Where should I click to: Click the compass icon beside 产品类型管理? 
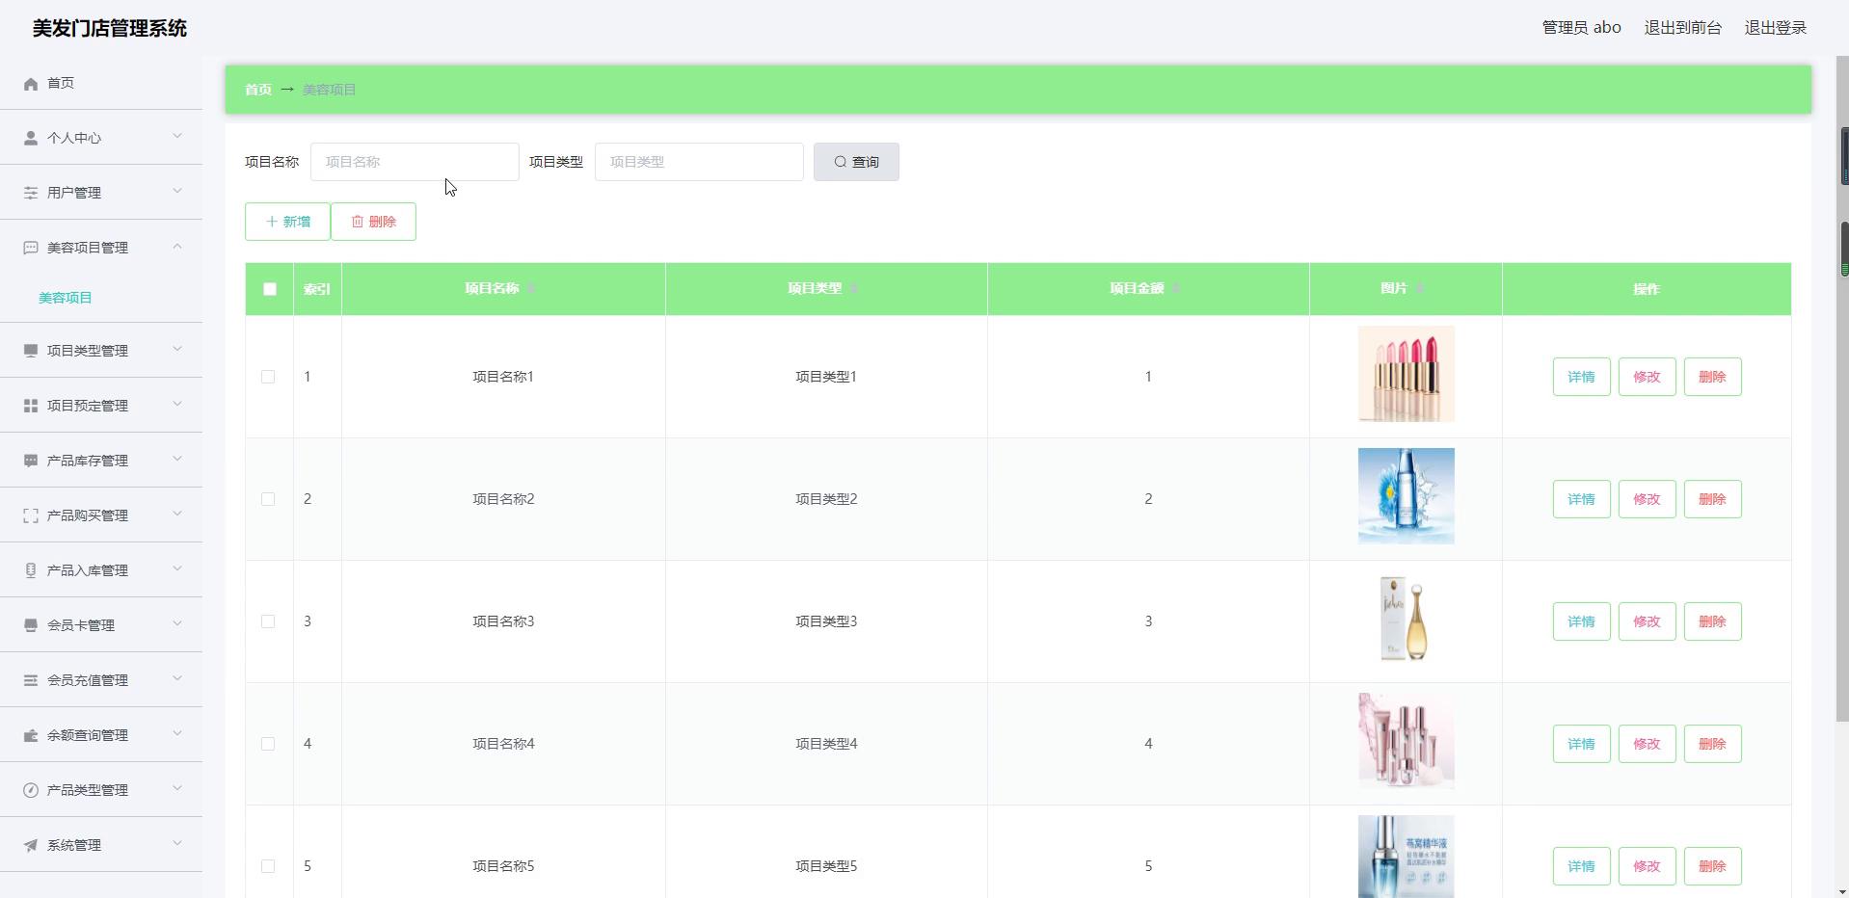click(x=31, y=791)
